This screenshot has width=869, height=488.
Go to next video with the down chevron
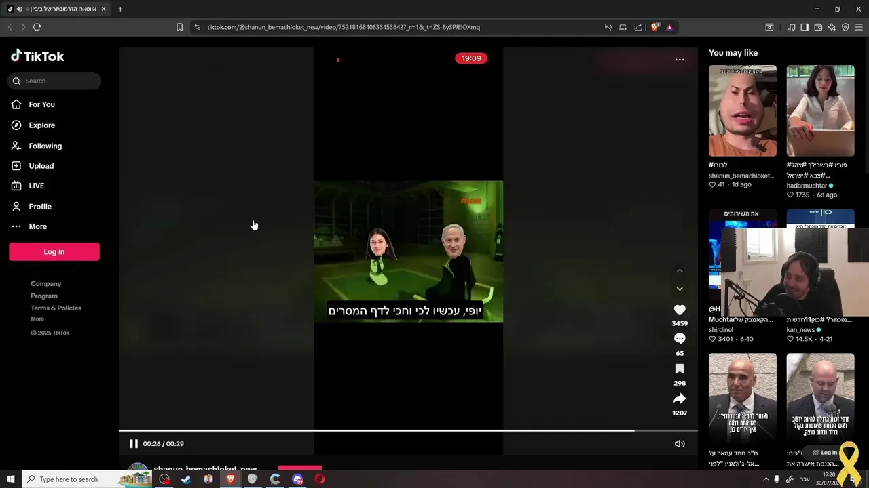(680, 289)
